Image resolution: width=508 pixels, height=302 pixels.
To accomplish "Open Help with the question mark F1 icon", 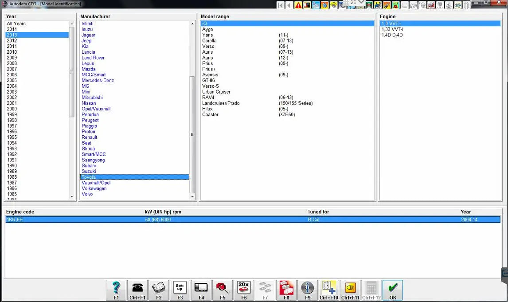I will click(116, 289).
